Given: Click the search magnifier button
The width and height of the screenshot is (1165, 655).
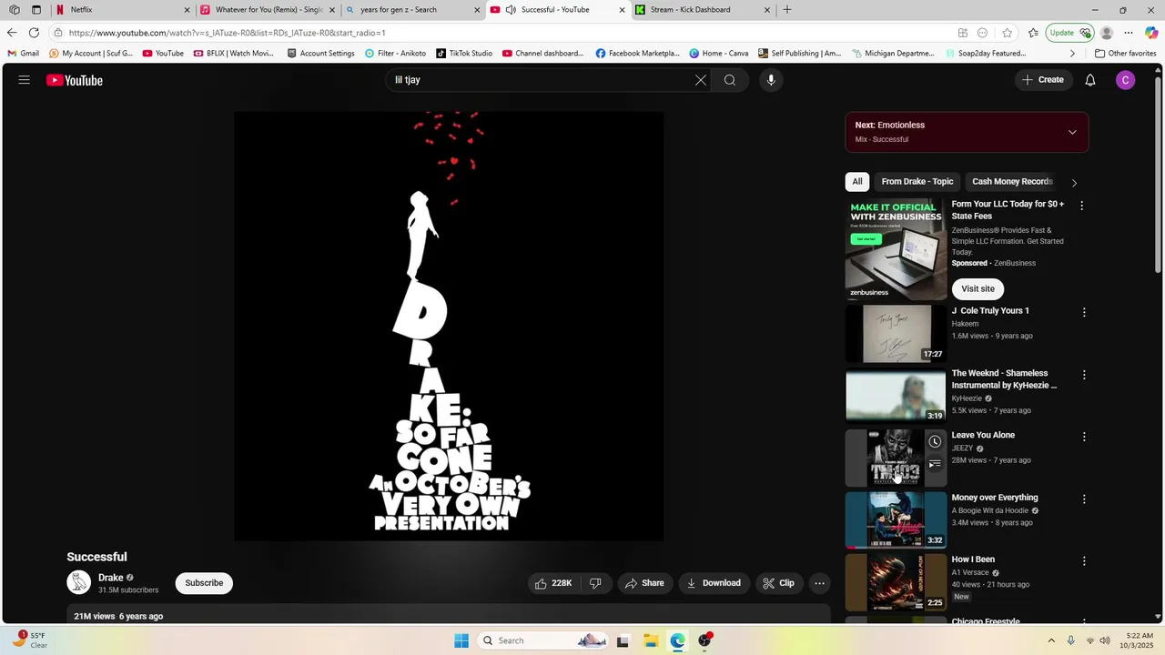Looking at the screenshot, I should (730, 80).
